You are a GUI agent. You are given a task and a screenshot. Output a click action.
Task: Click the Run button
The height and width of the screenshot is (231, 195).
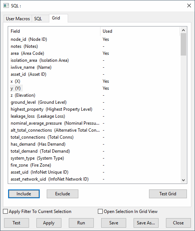(x=81, y=223)
